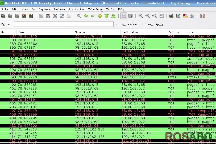Jump to the first packet
This screenshot has height=144, width=216.
click(107, 16)
